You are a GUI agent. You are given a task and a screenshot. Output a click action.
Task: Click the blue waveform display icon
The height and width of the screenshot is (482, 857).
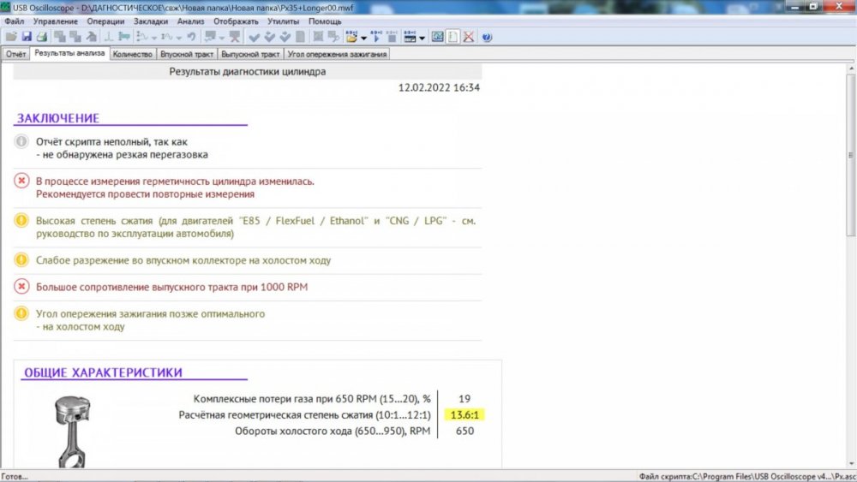(437, 37)
